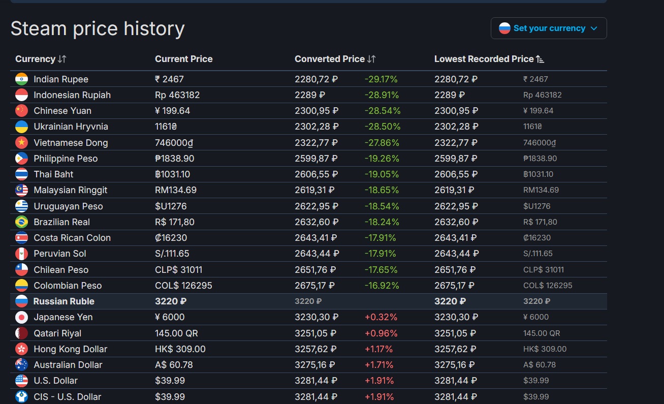Click the Converted Price sort arrows icon
Image resolution: width=664 pixels, height=404 pixels.
pyautogui.click(x=371, y=59)
